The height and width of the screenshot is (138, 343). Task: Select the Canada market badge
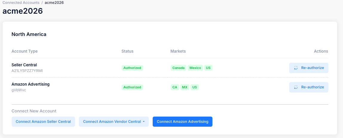[178, 68]
